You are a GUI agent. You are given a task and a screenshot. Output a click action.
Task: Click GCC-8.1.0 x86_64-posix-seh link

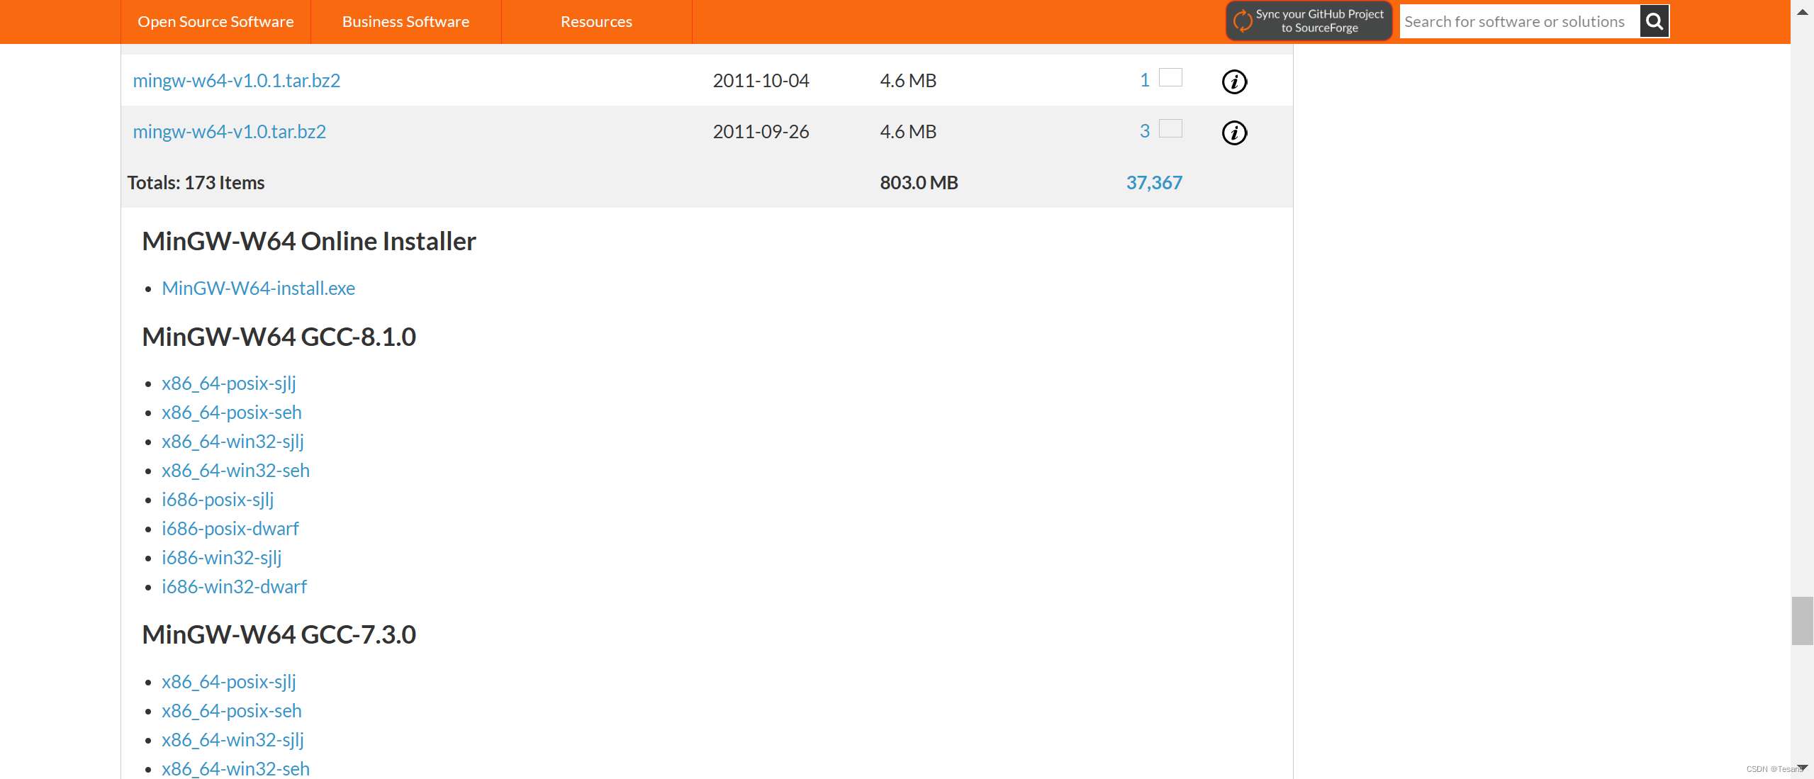(232, 413)
